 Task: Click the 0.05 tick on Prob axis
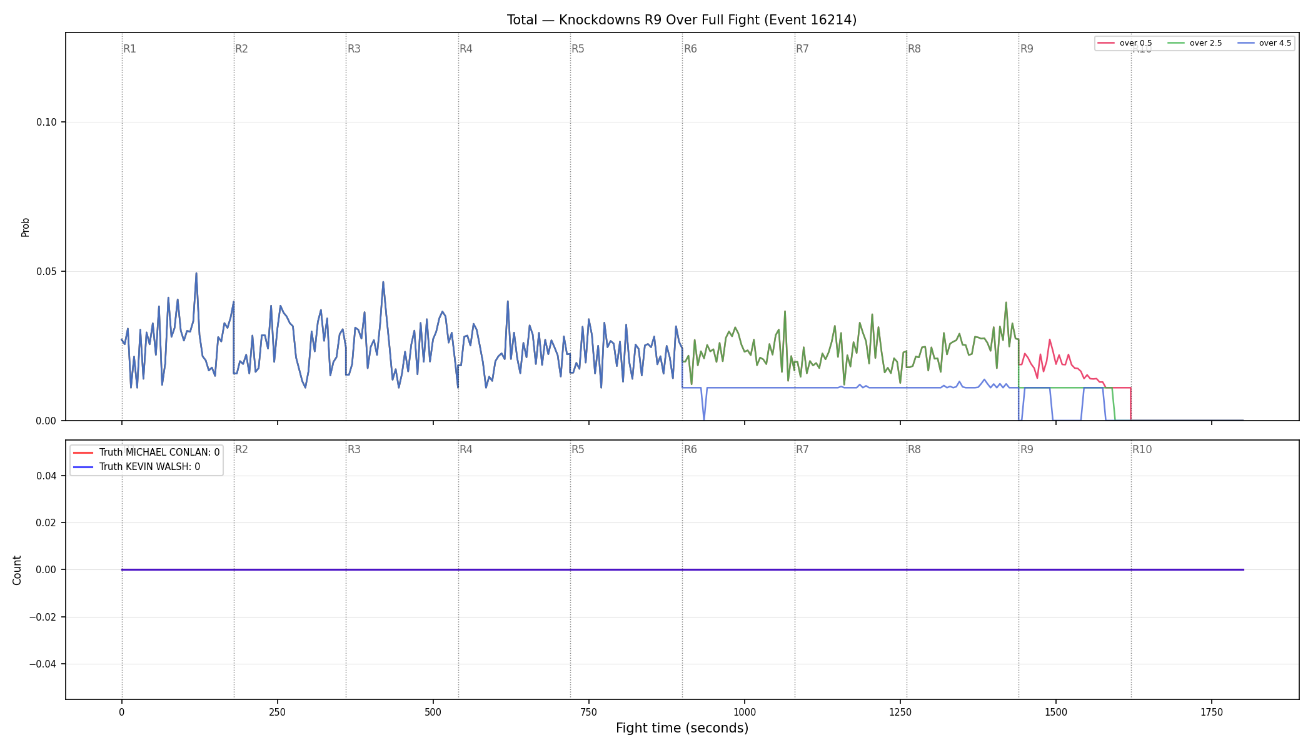tap(46, 271)
